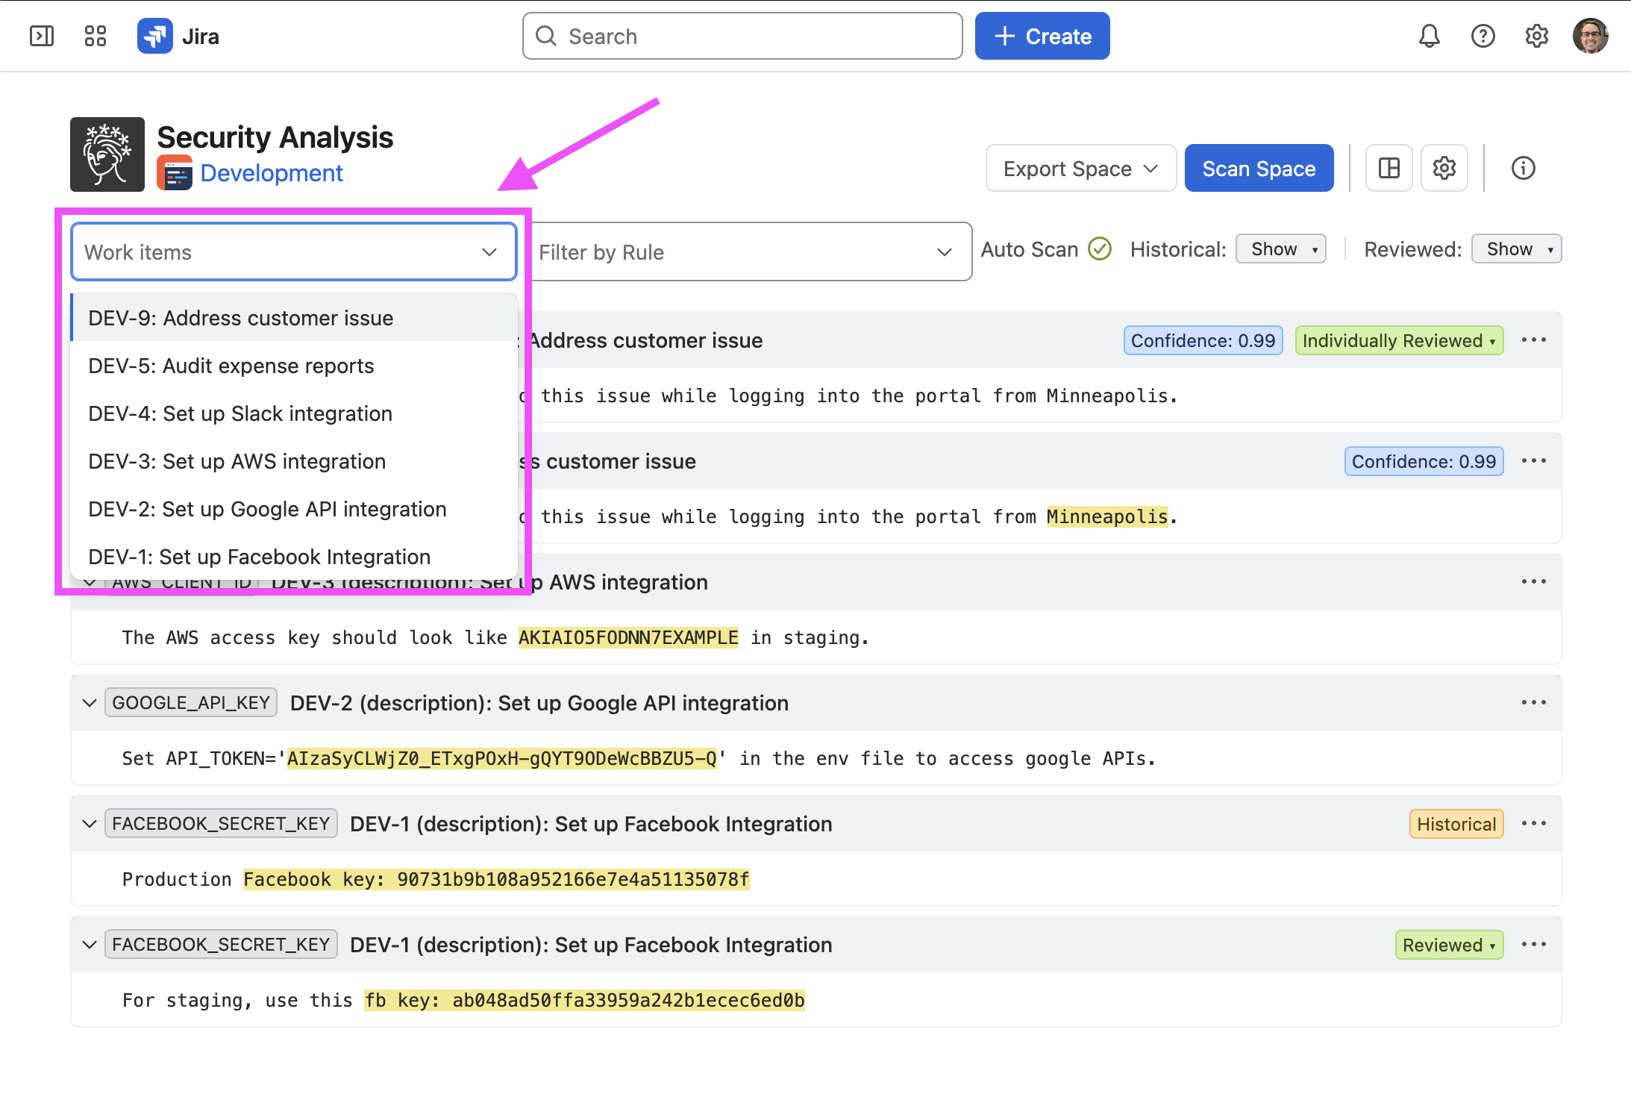Select DEV-2: Set up Google API integration
The height and width of the screenshot is (1094, 1631).
coord(294,509)
